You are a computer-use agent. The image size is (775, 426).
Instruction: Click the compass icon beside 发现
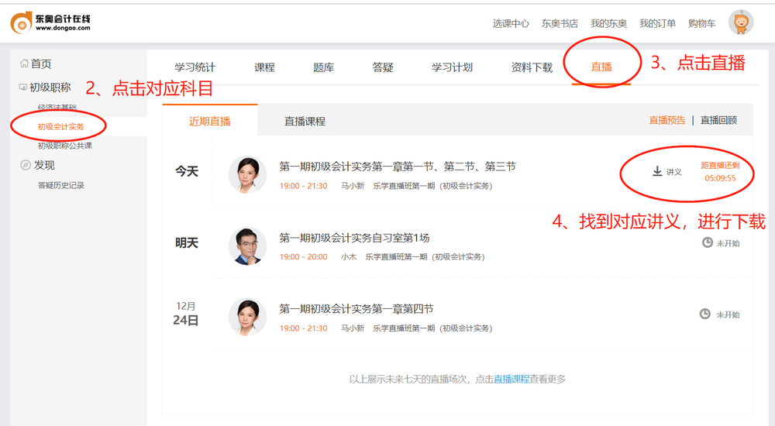[25, 165]
